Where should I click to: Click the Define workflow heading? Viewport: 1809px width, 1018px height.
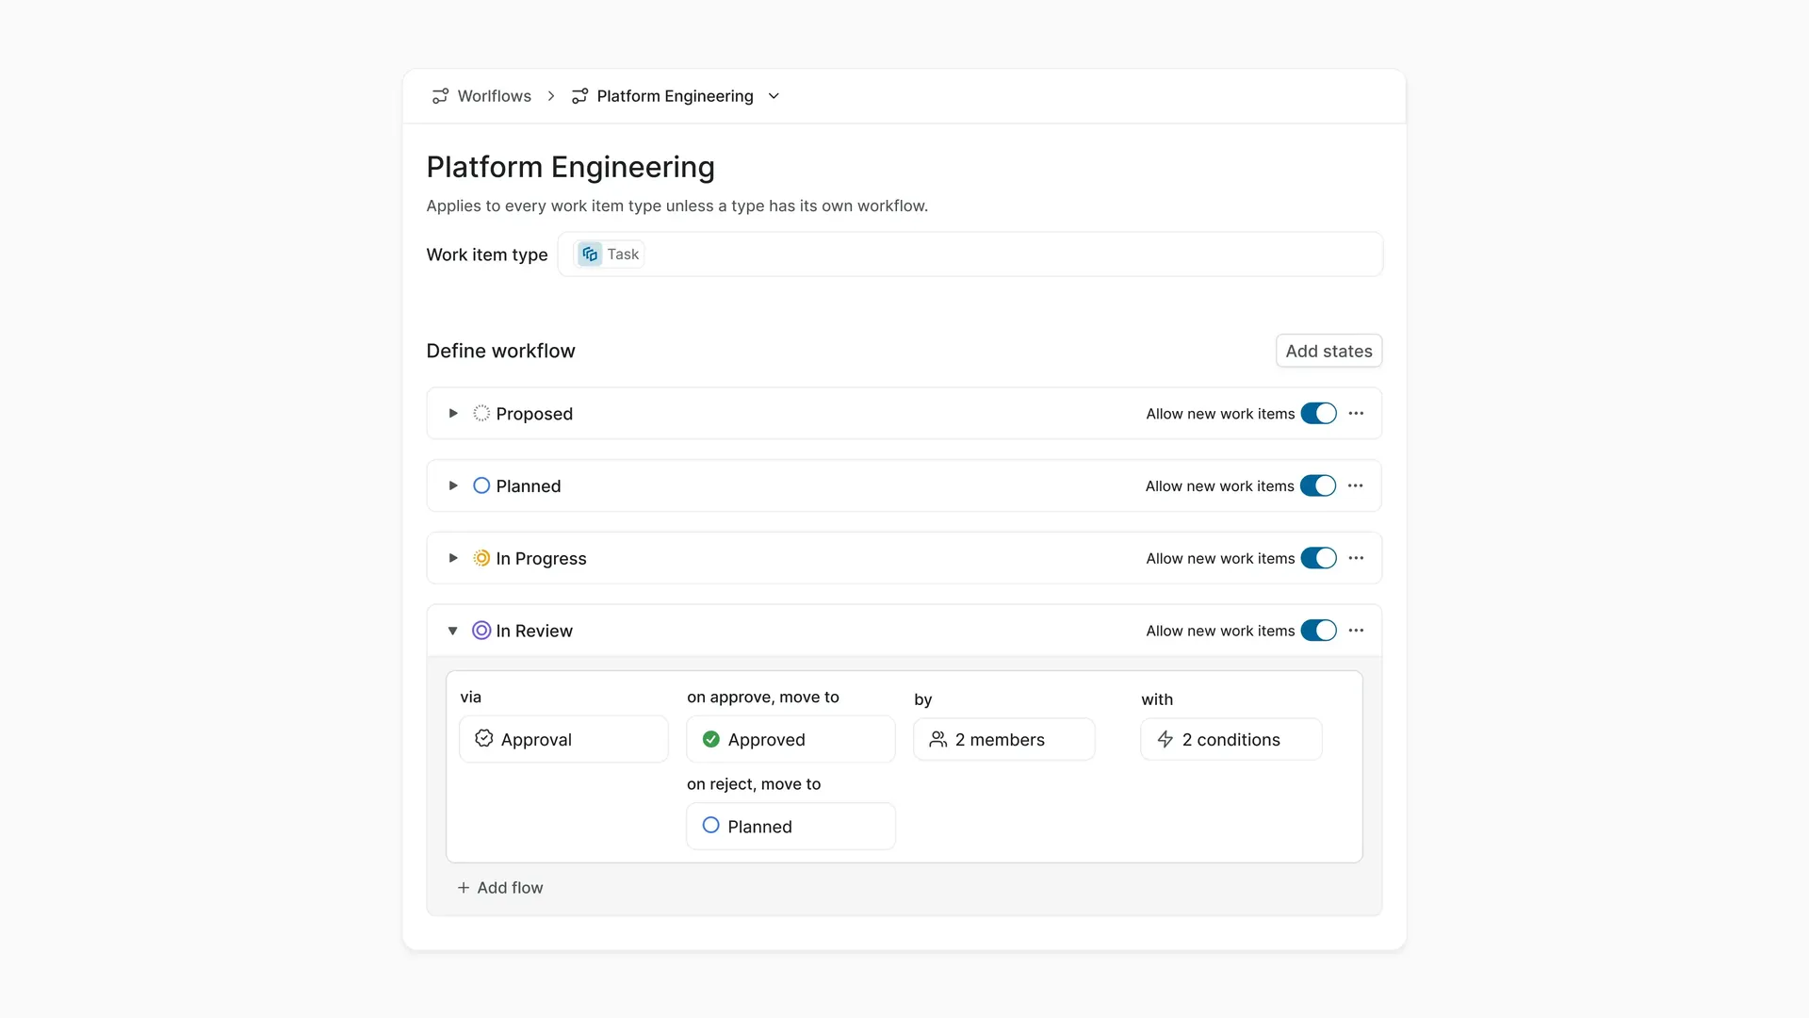tap(500, 351)
